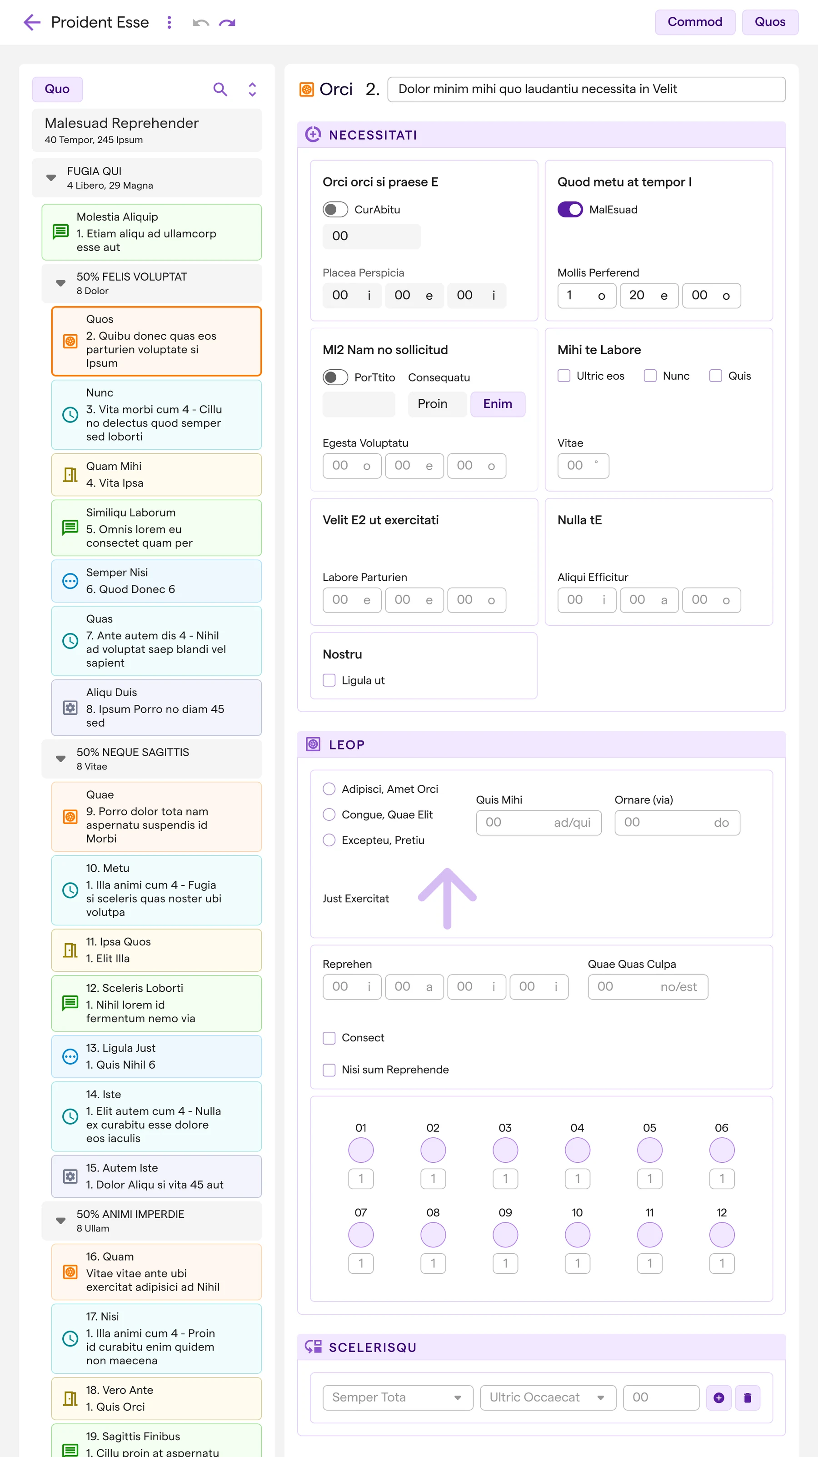Collapse the 50% FELIS VOLUPTAT group
Image resolution: width=818 pixels, height=1457 pixels.
[x=60, y=283]
